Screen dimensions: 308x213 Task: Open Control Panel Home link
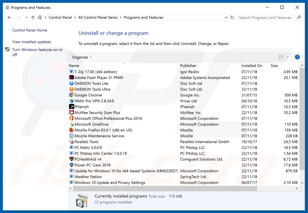click(x=30, y=30)
